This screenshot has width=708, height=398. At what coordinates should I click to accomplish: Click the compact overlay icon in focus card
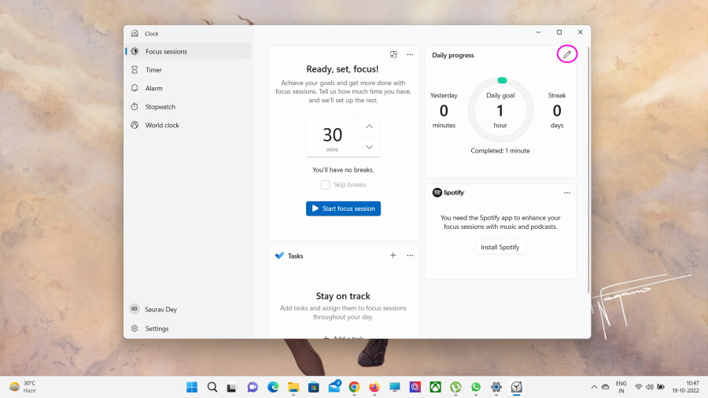click(x=393, y=55)
